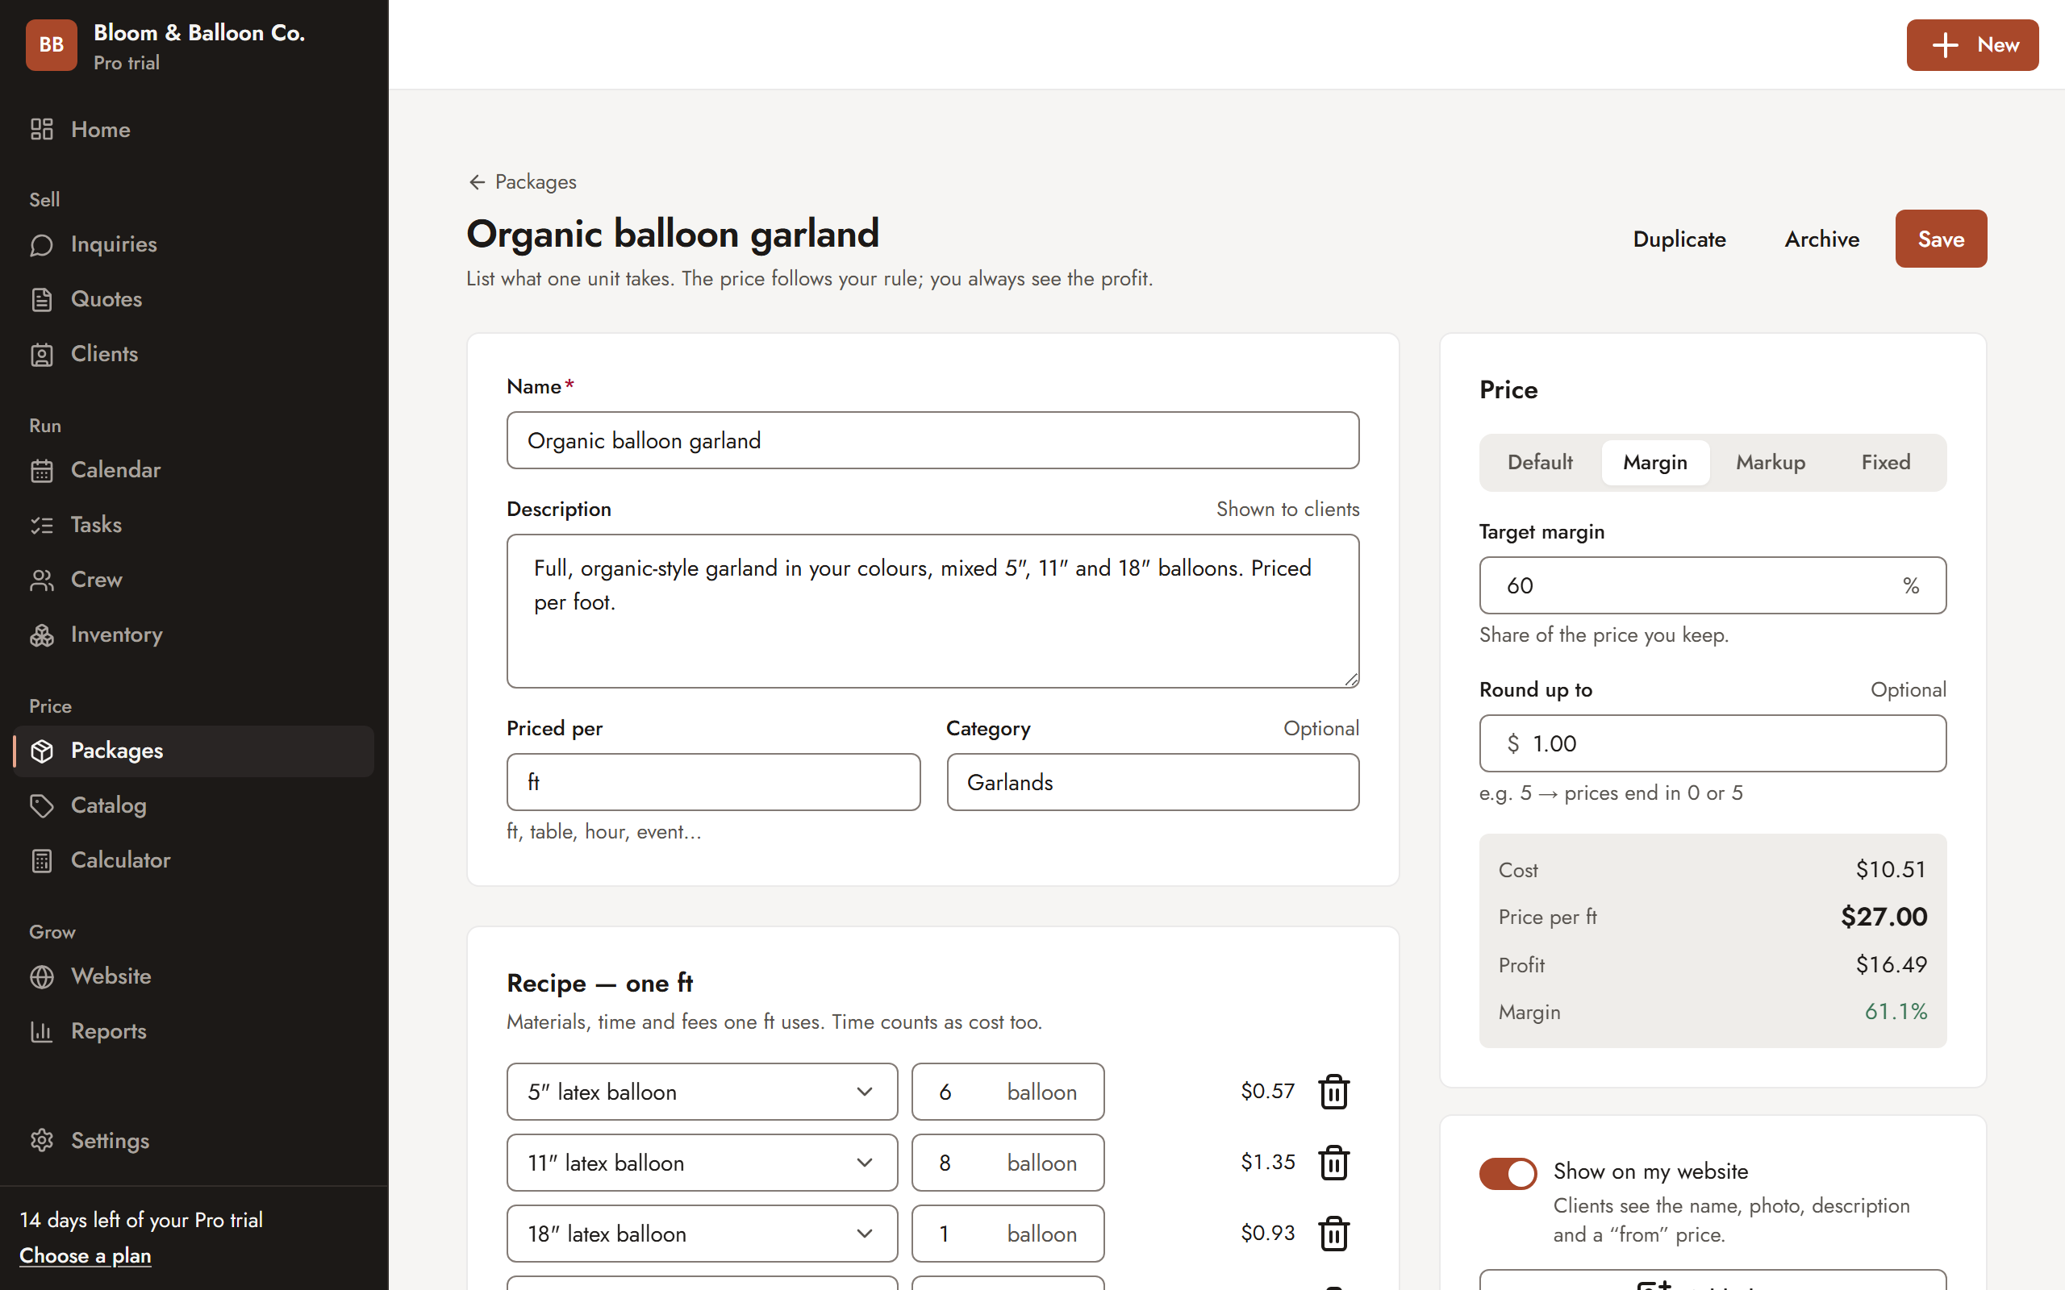
Task: Open the Quotes document icon
Action: pyautogui.click(x=42, y=299)
